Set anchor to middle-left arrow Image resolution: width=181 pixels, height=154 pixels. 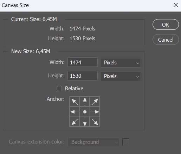75,112
